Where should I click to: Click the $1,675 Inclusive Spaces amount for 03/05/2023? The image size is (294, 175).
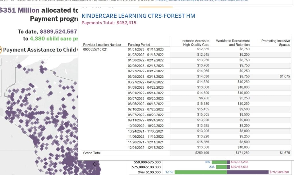pos(285,76)
